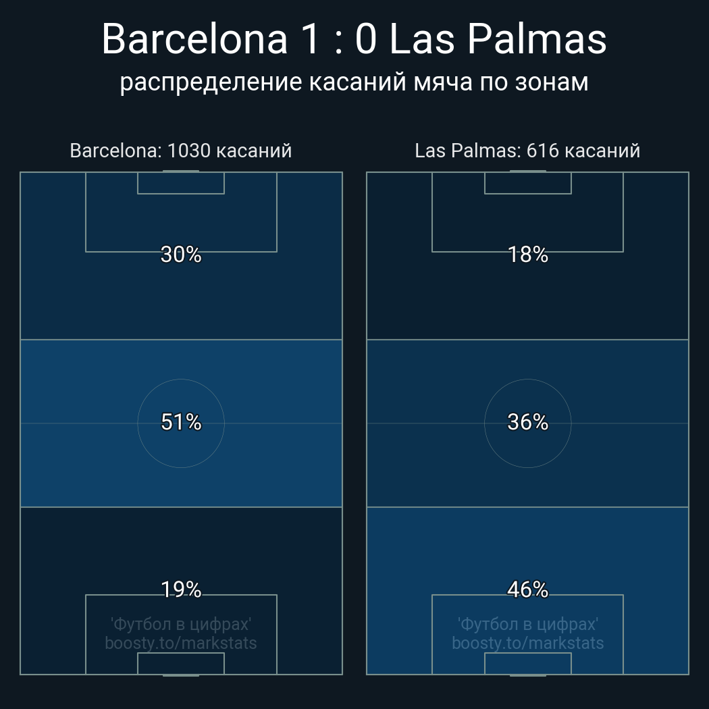Click Las Palmas' 18% attacking zone label
709x709 pixels.
[x=527, y=255]
